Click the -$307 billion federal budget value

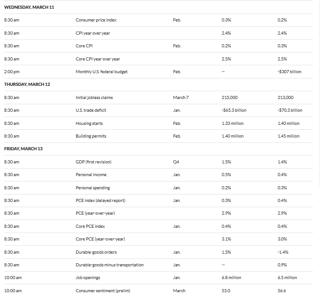[x=289, y=71]
